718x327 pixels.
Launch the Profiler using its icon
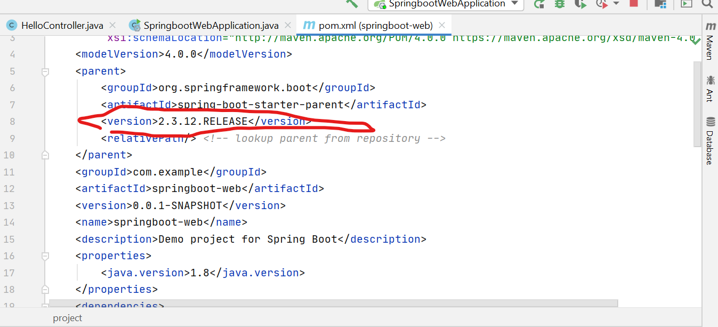pos(602,4)
